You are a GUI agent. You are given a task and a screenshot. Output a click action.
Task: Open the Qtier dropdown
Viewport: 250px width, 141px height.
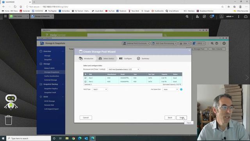coord(184,43)
